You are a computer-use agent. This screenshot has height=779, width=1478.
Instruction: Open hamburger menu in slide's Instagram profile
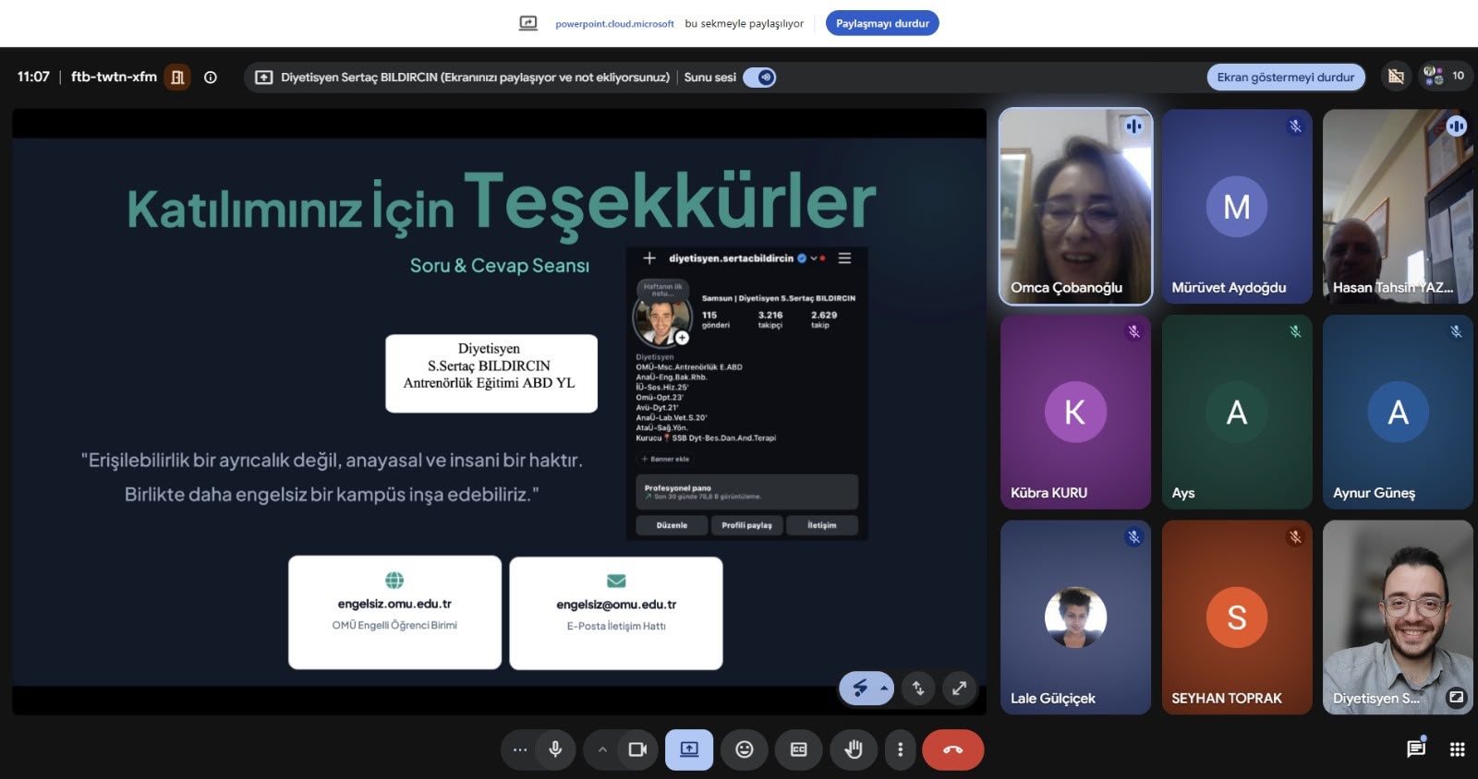click(x=844, y=258)
